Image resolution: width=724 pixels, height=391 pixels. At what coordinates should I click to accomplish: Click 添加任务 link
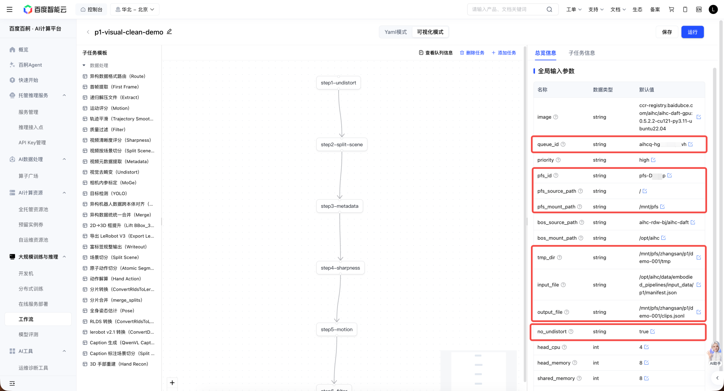pyautogui.click(x=504, y=53)
